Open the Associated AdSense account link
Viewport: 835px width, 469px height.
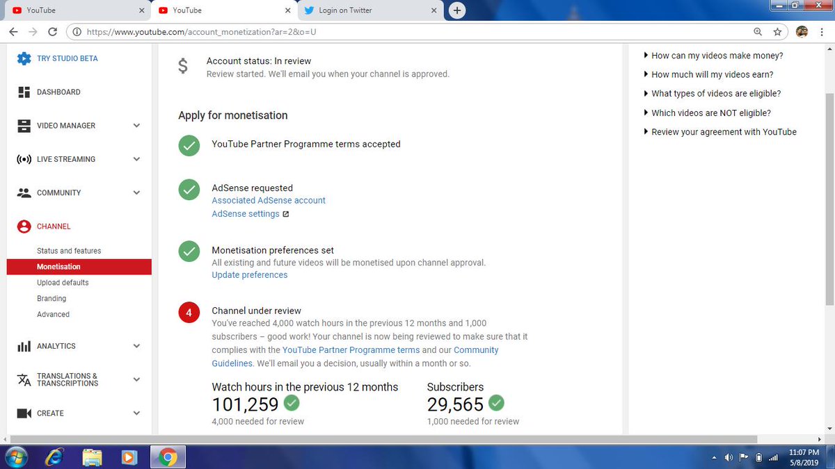click(269, 200)
